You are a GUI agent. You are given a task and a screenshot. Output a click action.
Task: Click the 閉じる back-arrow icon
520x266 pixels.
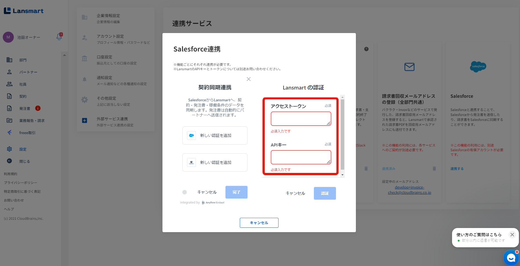click(9, 161)
